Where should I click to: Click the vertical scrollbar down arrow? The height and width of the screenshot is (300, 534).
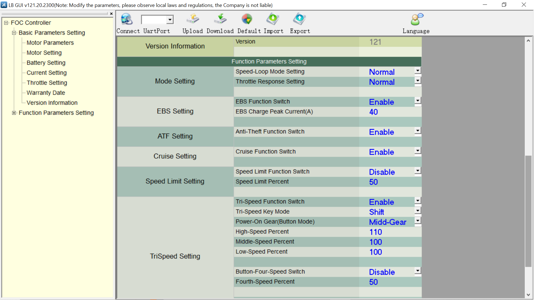pyautogui.click(x=528, y=295)
